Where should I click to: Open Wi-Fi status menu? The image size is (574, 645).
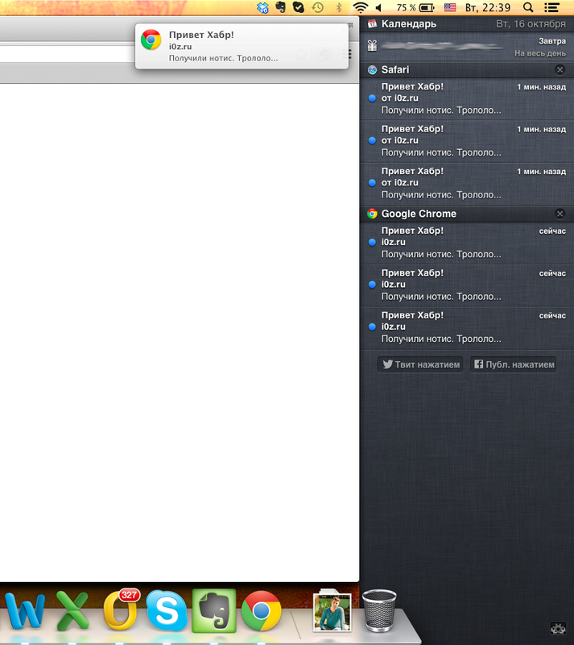coord(361,7)
